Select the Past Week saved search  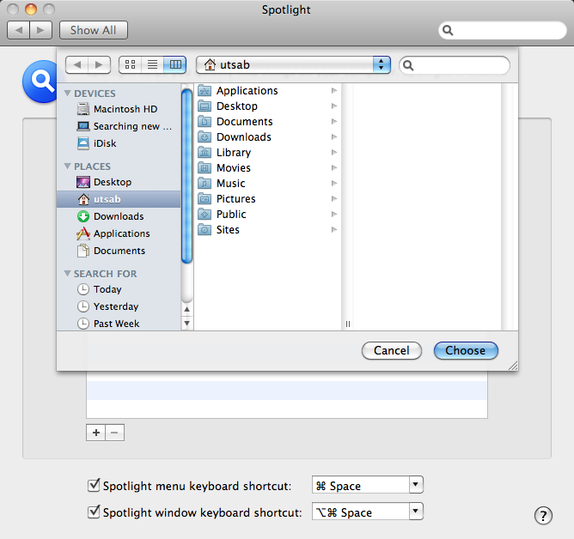point(119,324)
